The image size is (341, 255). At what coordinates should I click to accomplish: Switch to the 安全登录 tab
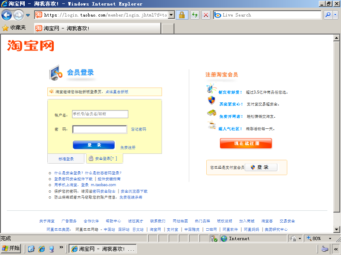click(104, 159)
